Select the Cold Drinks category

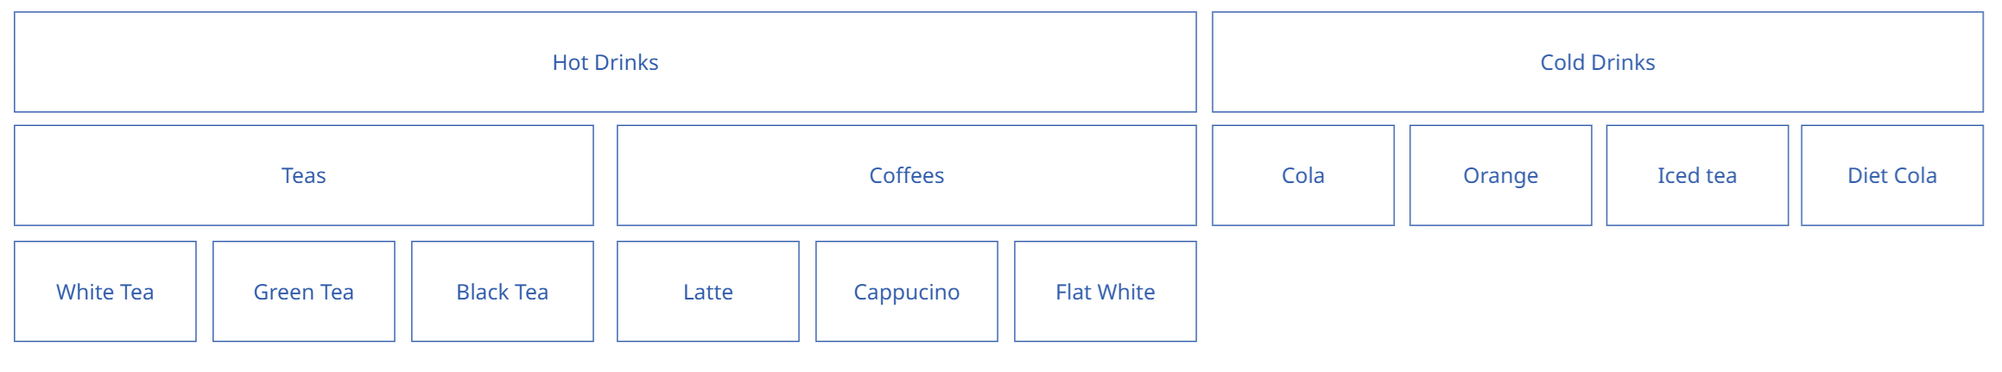point(1597,62)
